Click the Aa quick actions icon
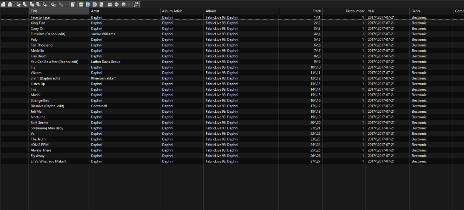 (x=61, y=5)
